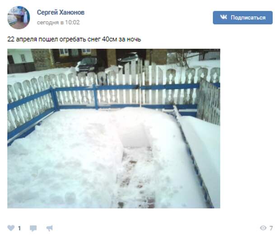Share the post using the megaphone icon
The width and height of the screenshot is (280, 237).
(50, 228)
